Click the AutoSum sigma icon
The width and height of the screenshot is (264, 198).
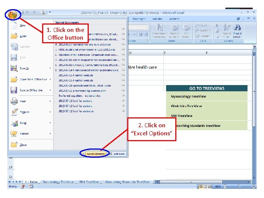pos(217,25)
